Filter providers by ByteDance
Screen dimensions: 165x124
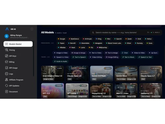[74, 39]
